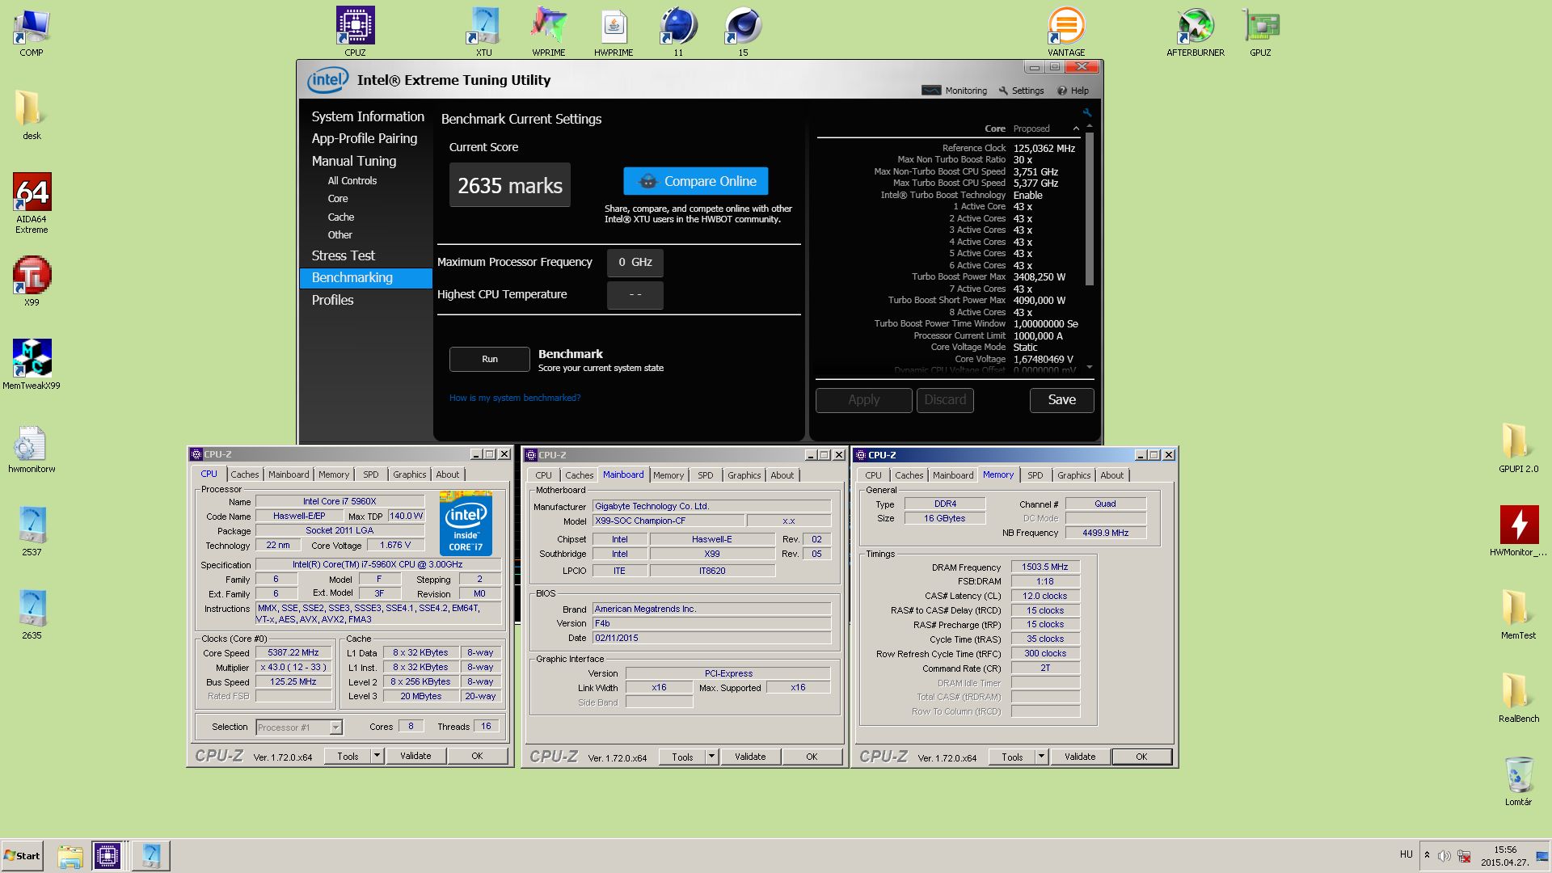The width and height of the screenshot is (1552, 873).
Task: Open the CPUZ desktop shortcut
Action: [355, 32]
